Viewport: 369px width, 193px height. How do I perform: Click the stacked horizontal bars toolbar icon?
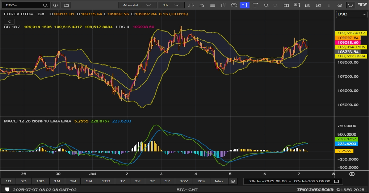pyautogui.click(x=212, y=5)
